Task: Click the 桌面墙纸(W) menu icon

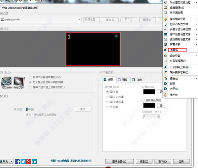Action: click(x=165, y=8)
